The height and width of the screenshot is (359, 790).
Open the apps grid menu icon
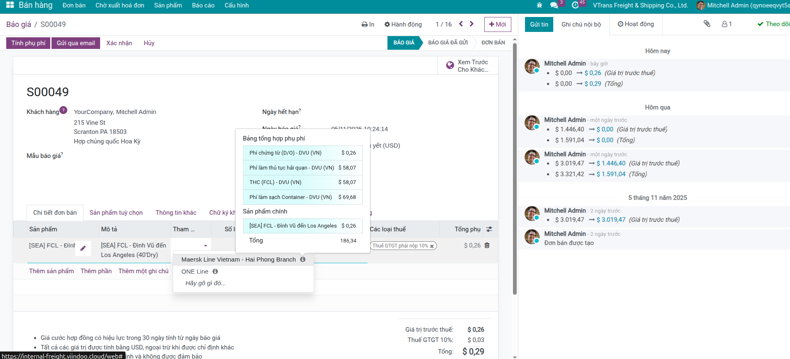pos(10,5)
